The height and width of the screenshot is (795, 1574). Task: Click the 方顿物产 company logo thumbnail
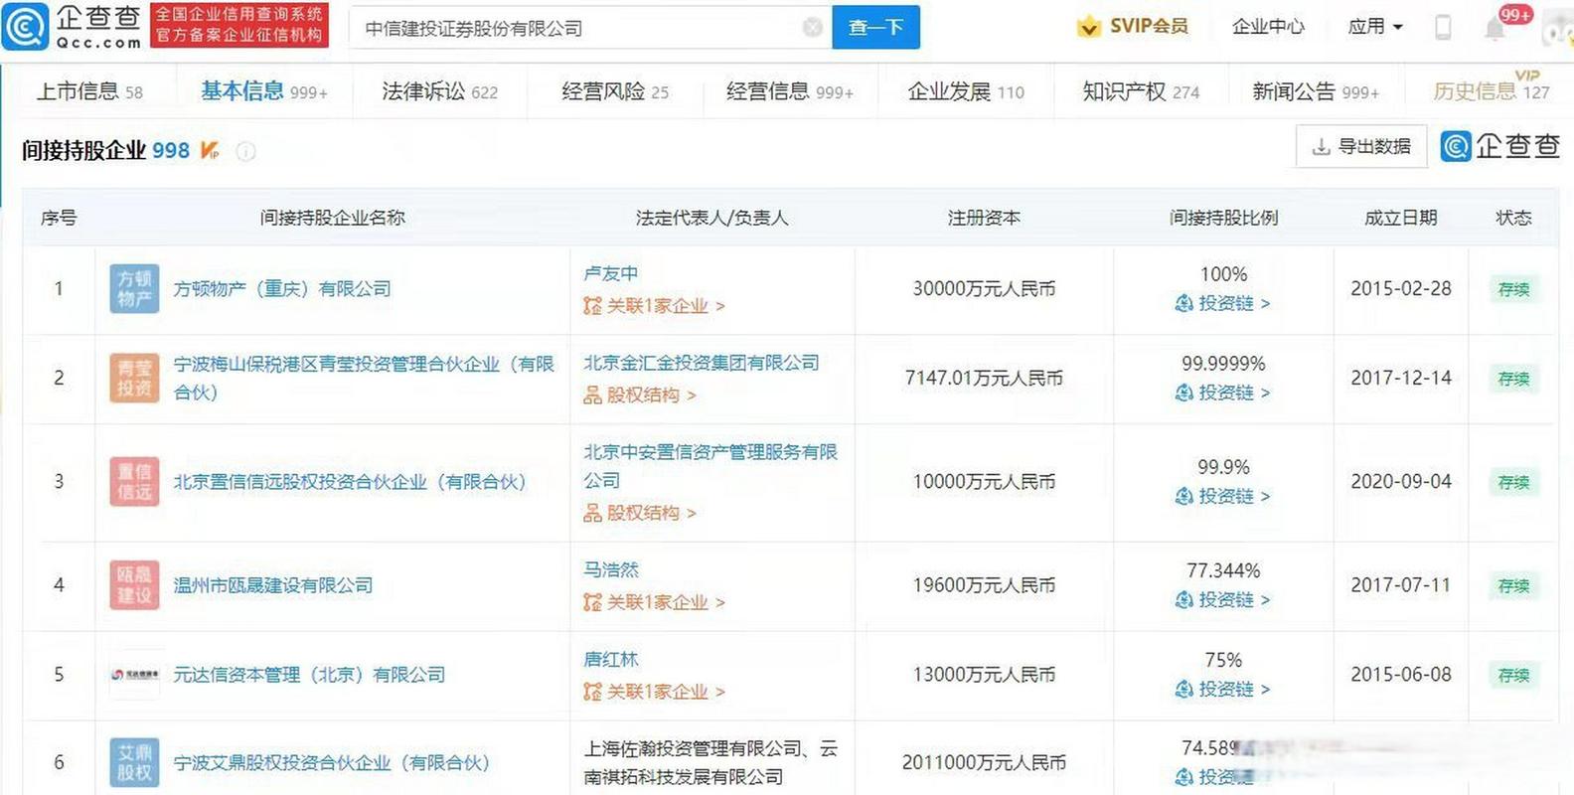(134, 289)
